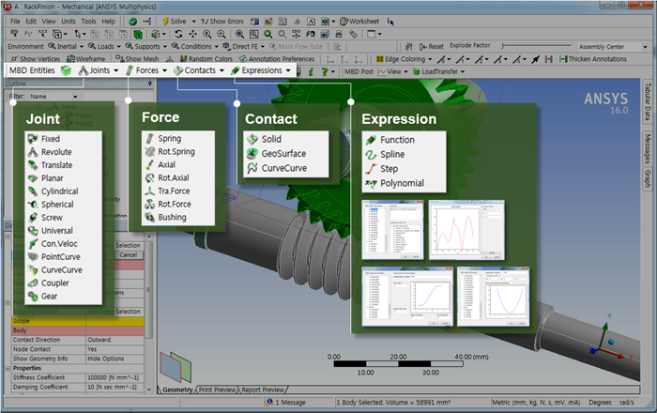
Task: Click the New Comment icon near Show Errors
Action: coord(268,22)
